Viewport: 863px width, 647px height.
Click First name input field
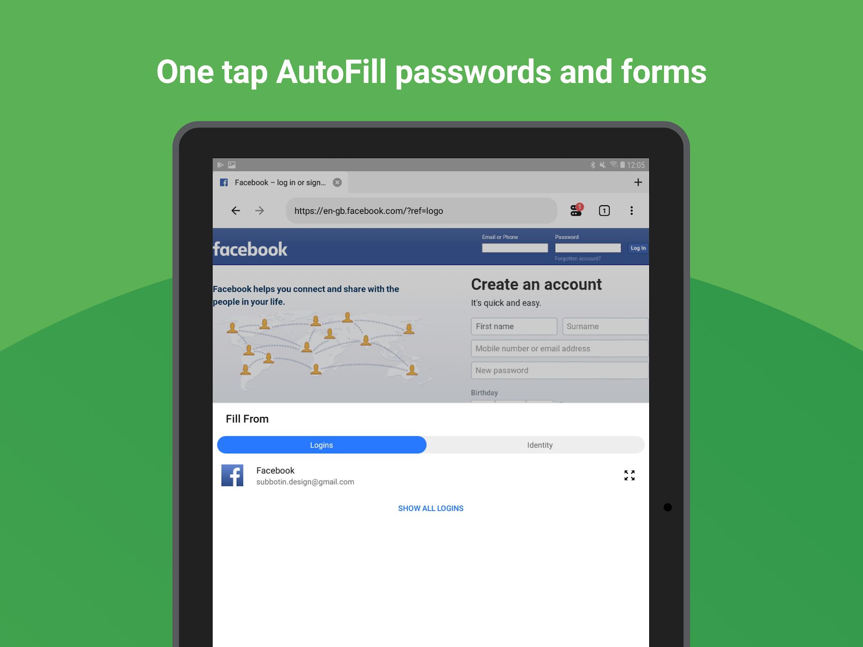tap(513, 327)
